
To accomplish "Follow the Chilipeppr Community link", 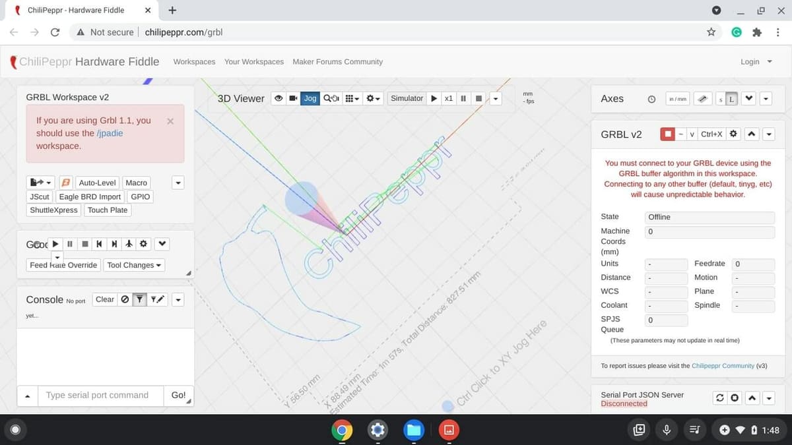I will (x=723, y=365).
